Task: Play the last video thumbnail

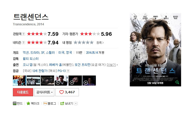Action: coord(89,81)
